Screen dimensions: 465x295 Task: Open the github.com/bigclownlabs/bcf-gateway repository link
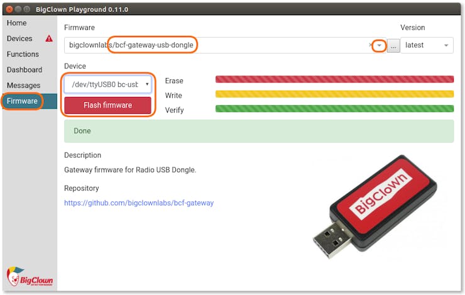pyautogui.click(x=139, y=203)
